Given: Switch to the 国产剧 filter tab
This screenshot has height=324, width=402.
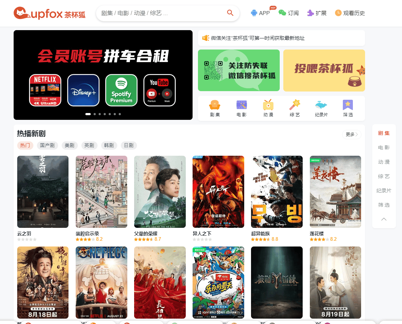Looking at the screenshot, I should (x=47, y=145).
